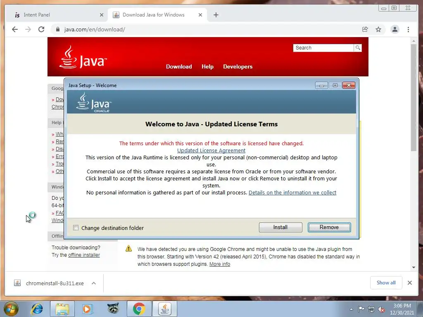This screenshot has width=423, height=317.
Task: Open the Developers menu on Java site
Action: [x=238, y=66]
